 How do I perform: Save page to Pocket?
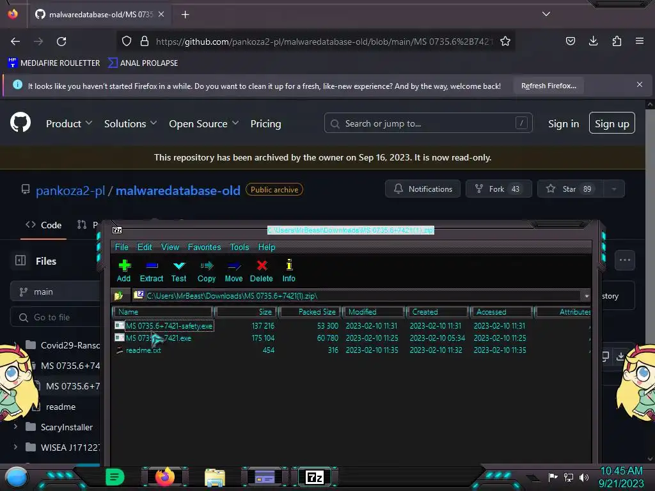click(570, 41)
